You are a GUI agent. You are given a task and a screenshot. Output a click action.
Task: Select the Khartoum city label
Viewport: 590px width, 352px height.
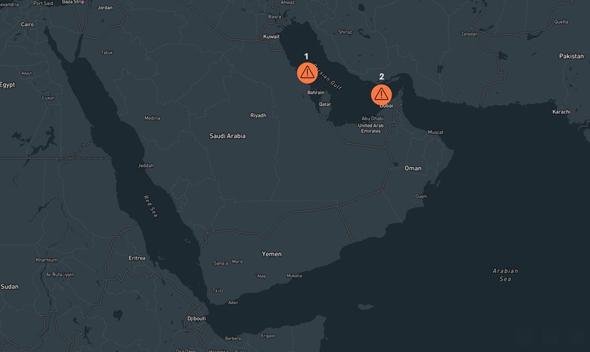point(47,260)
